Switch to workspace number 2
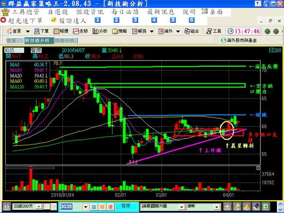 click(116, 20)
